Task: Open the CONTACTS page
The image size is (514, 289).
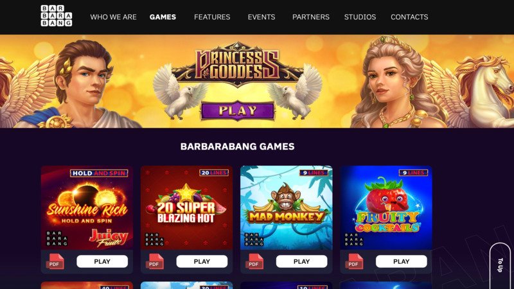Action: click(409, 17)
